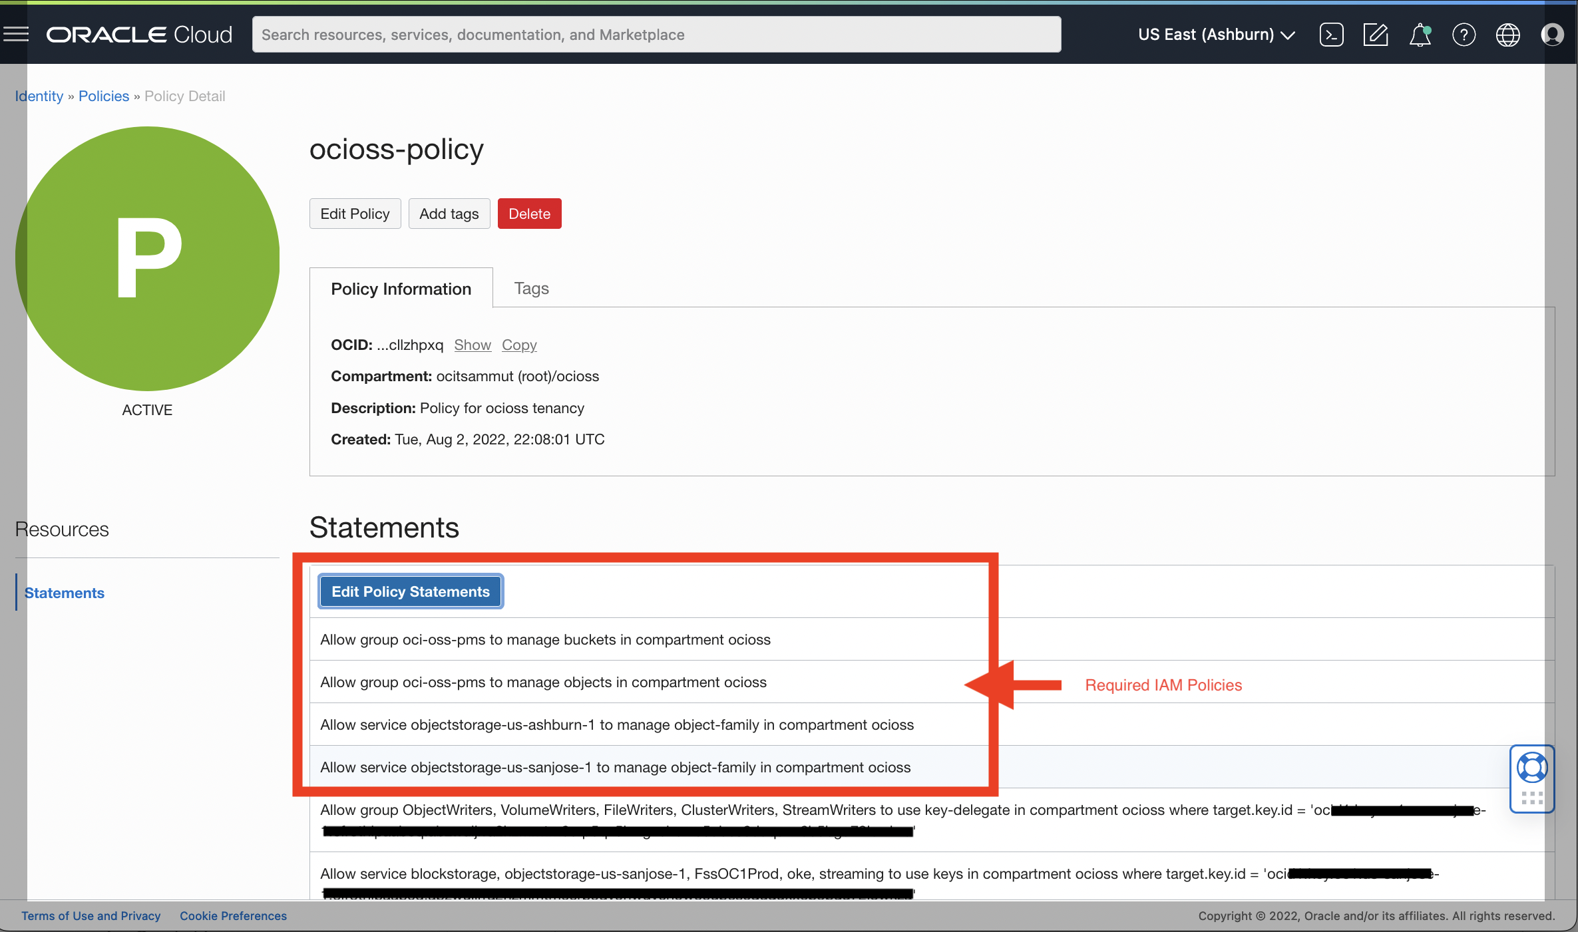1578x932 pixels.
Task: Select the Policy Information tab
Action: pos(401,289)
